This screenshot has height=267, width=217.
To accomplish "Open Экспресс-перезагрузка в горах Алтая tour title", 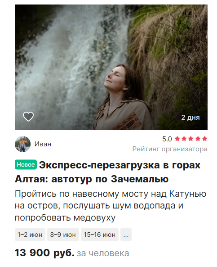I will pyautogui.click(x=108, y=172).
